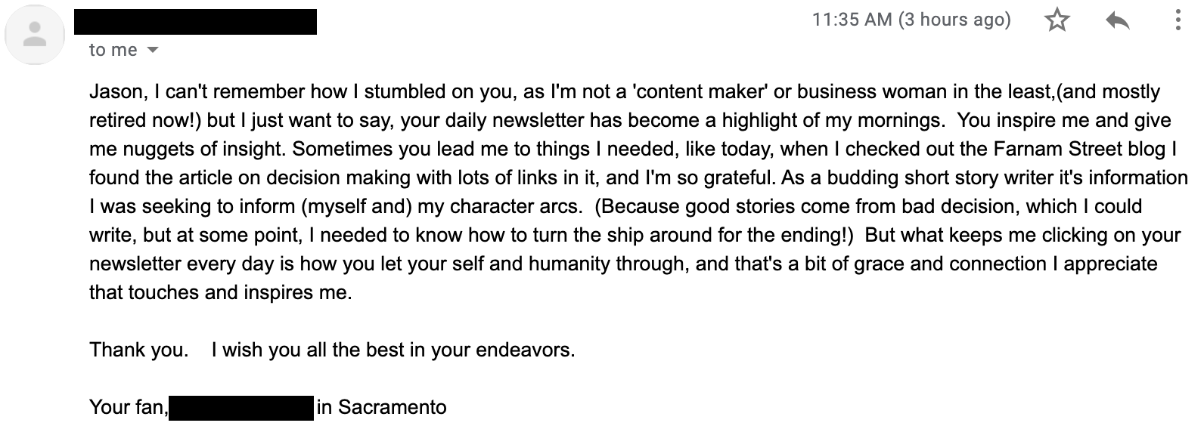Image resolution: width=1204 pixels, height=429 pixels.
Task: Click the "Your fan," sign-off text
Action: coord(128,408)
